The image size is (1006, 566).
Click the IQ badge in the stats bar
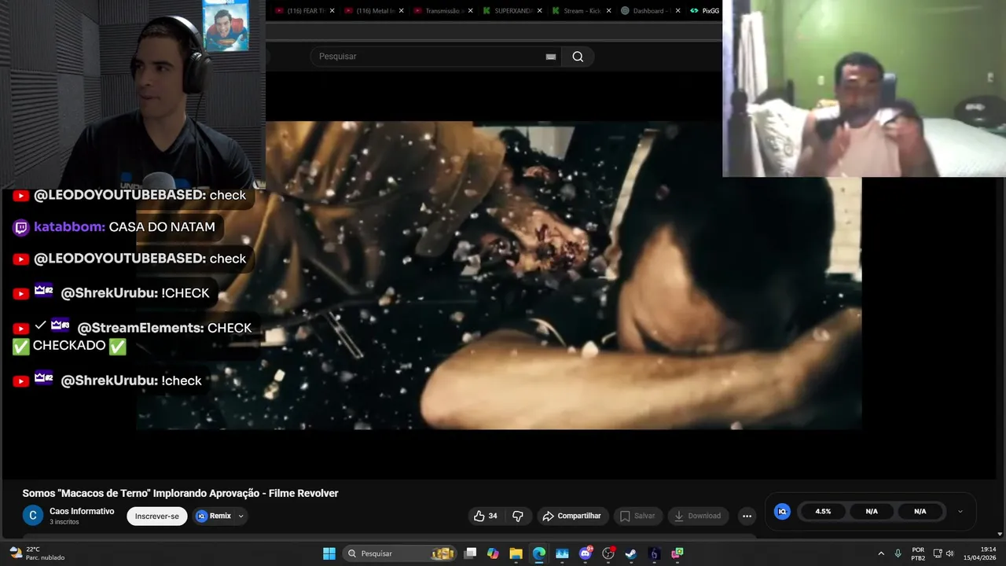782,511
